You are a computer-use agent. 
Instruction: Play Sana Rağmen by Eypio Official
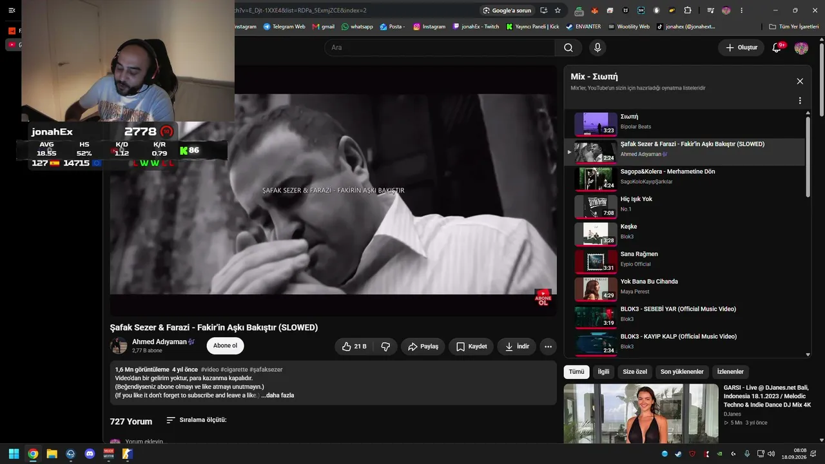(x=684, y=262)
